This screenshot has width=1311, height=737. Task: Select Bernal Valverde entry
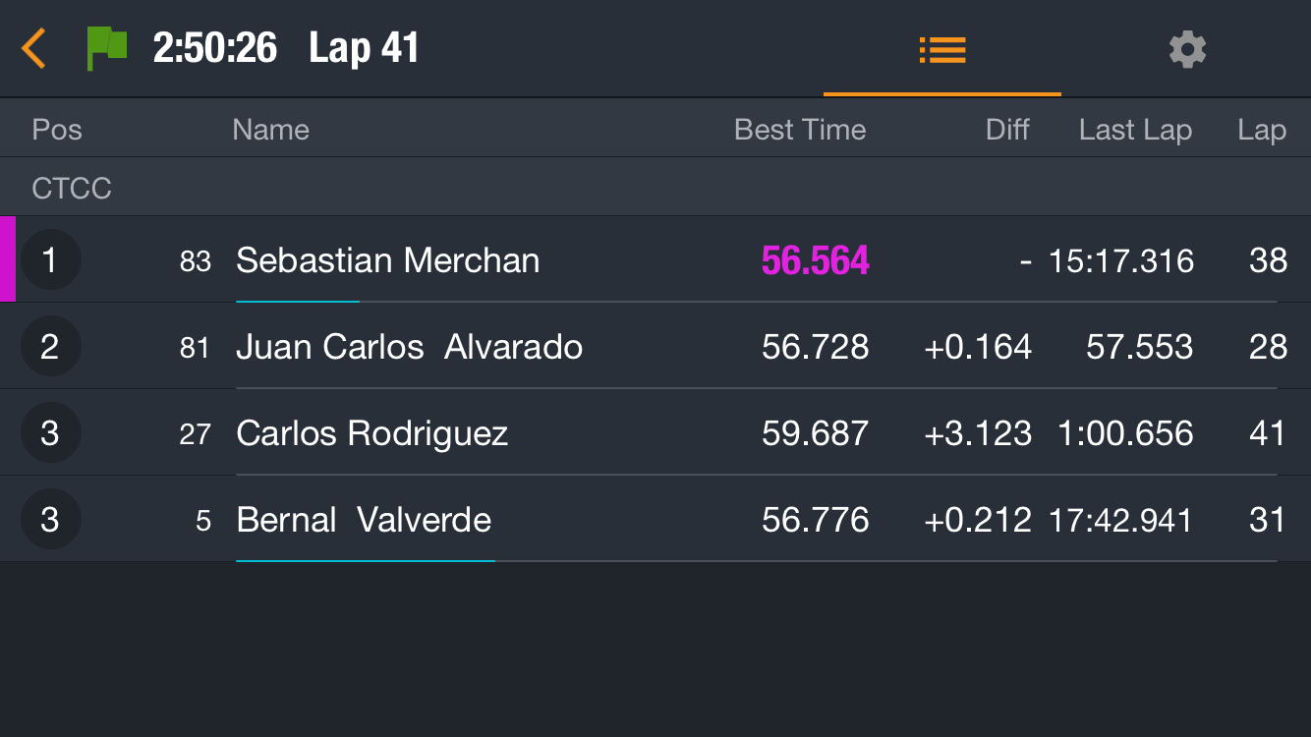(655, 519)
